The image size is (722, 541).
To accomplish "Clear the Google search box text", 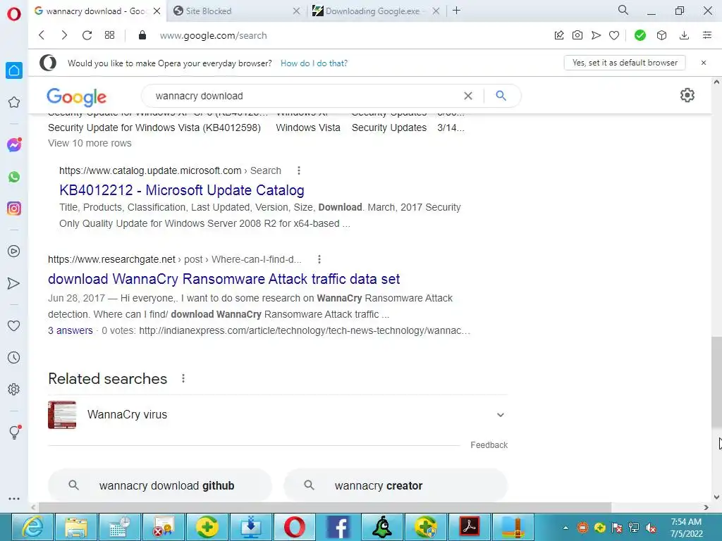I will pyautogui.click(x=468, y=96).
